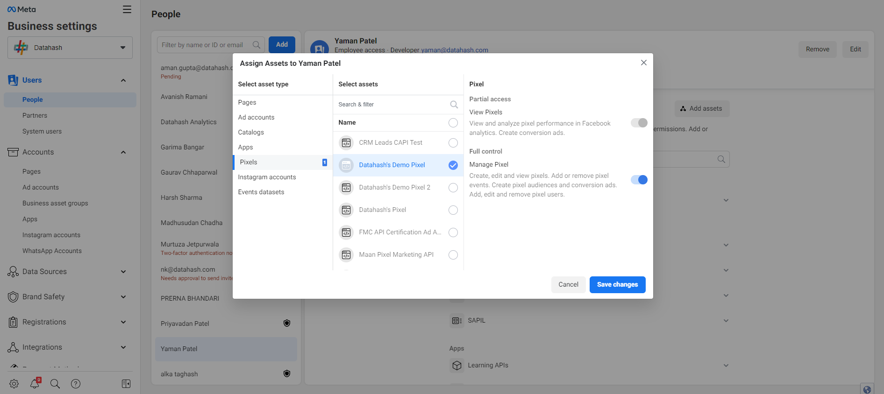Click search icon in Search & filter box
This screenshot has height=394, width=884.
tap(454, 105)
